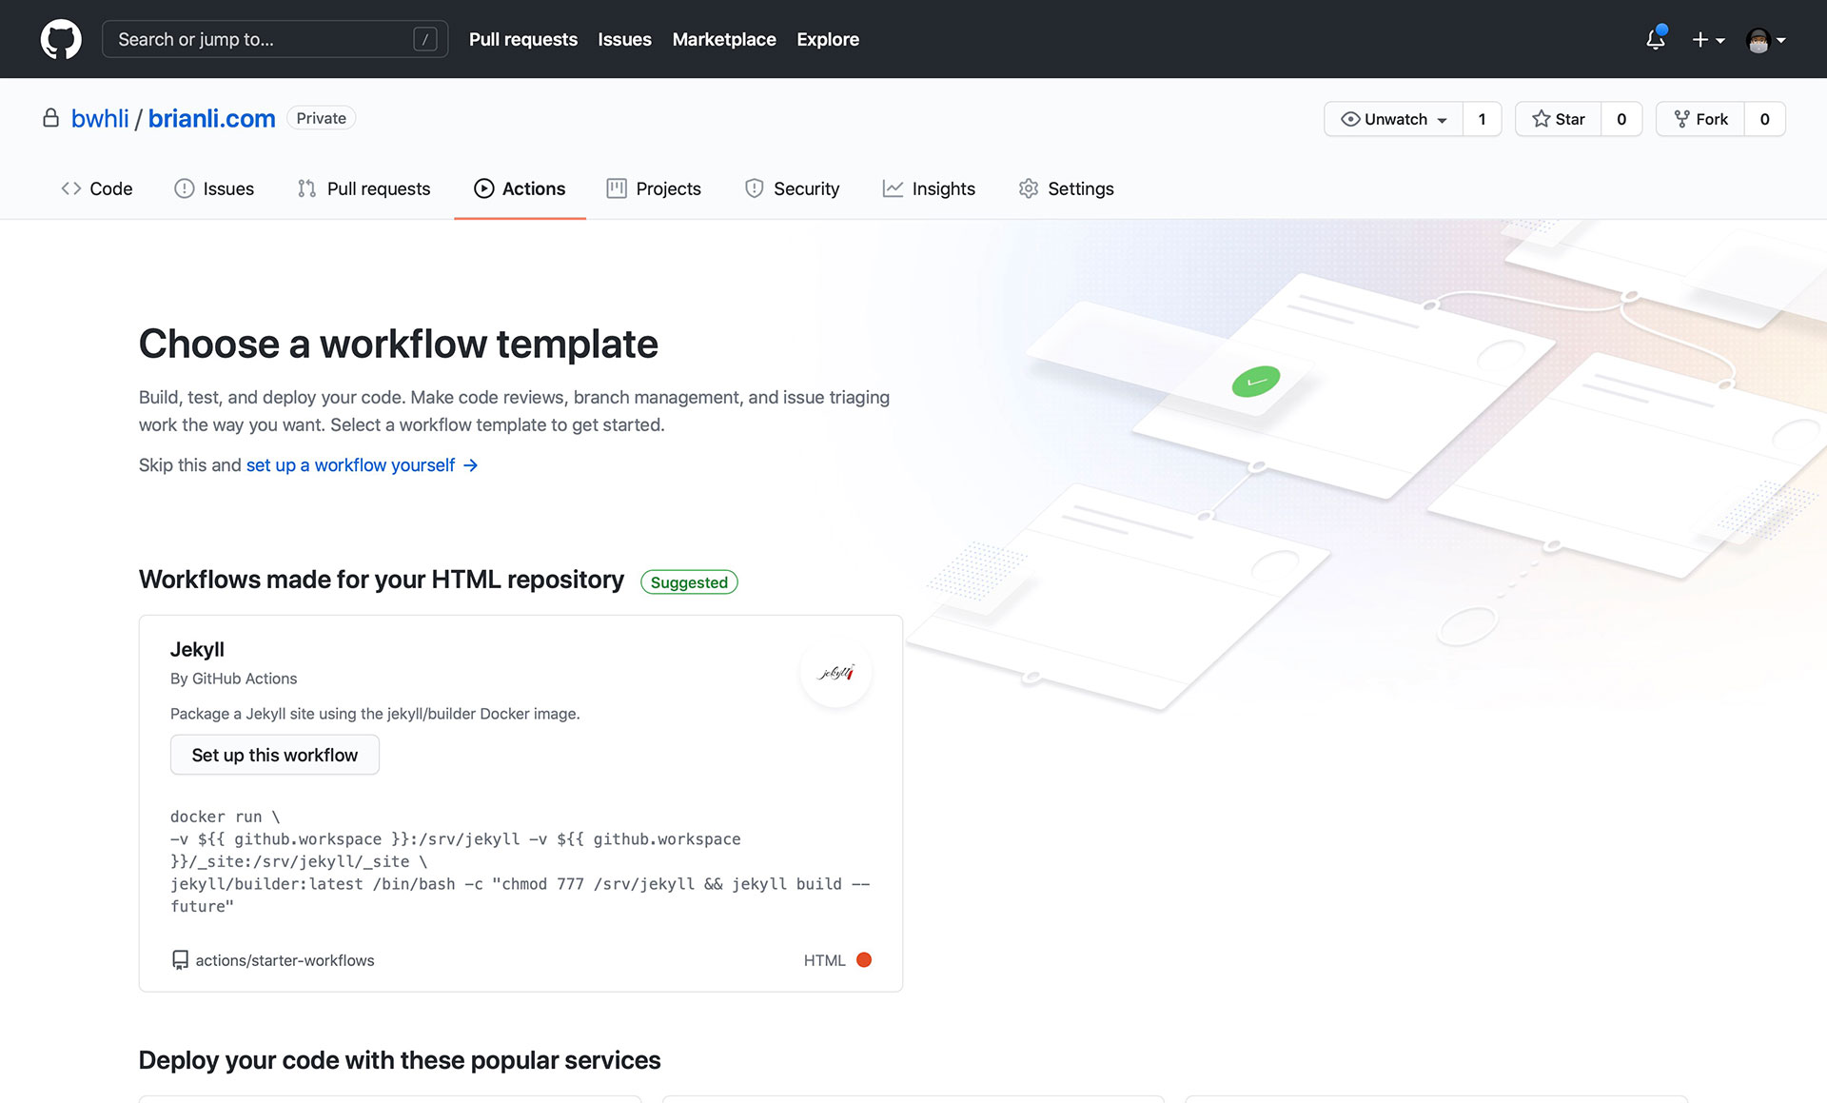Go to Explore
Screen dimensions: 1827x1103
pyautogui.click(x=828, y=39)
